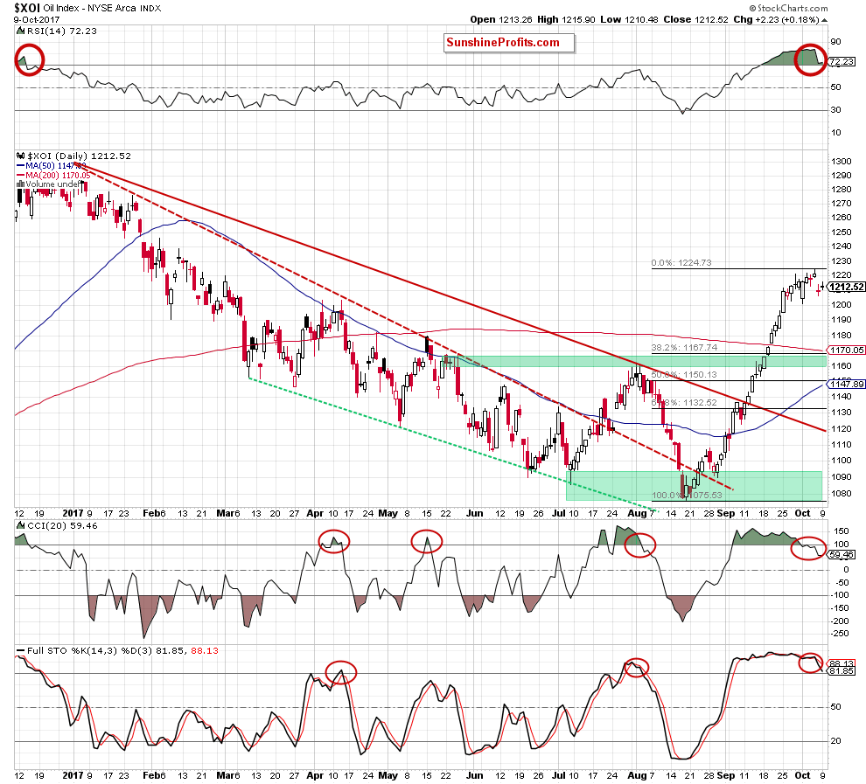Click the 10 level on RSI axis
The image size is (866, 784).
(835, 132)
